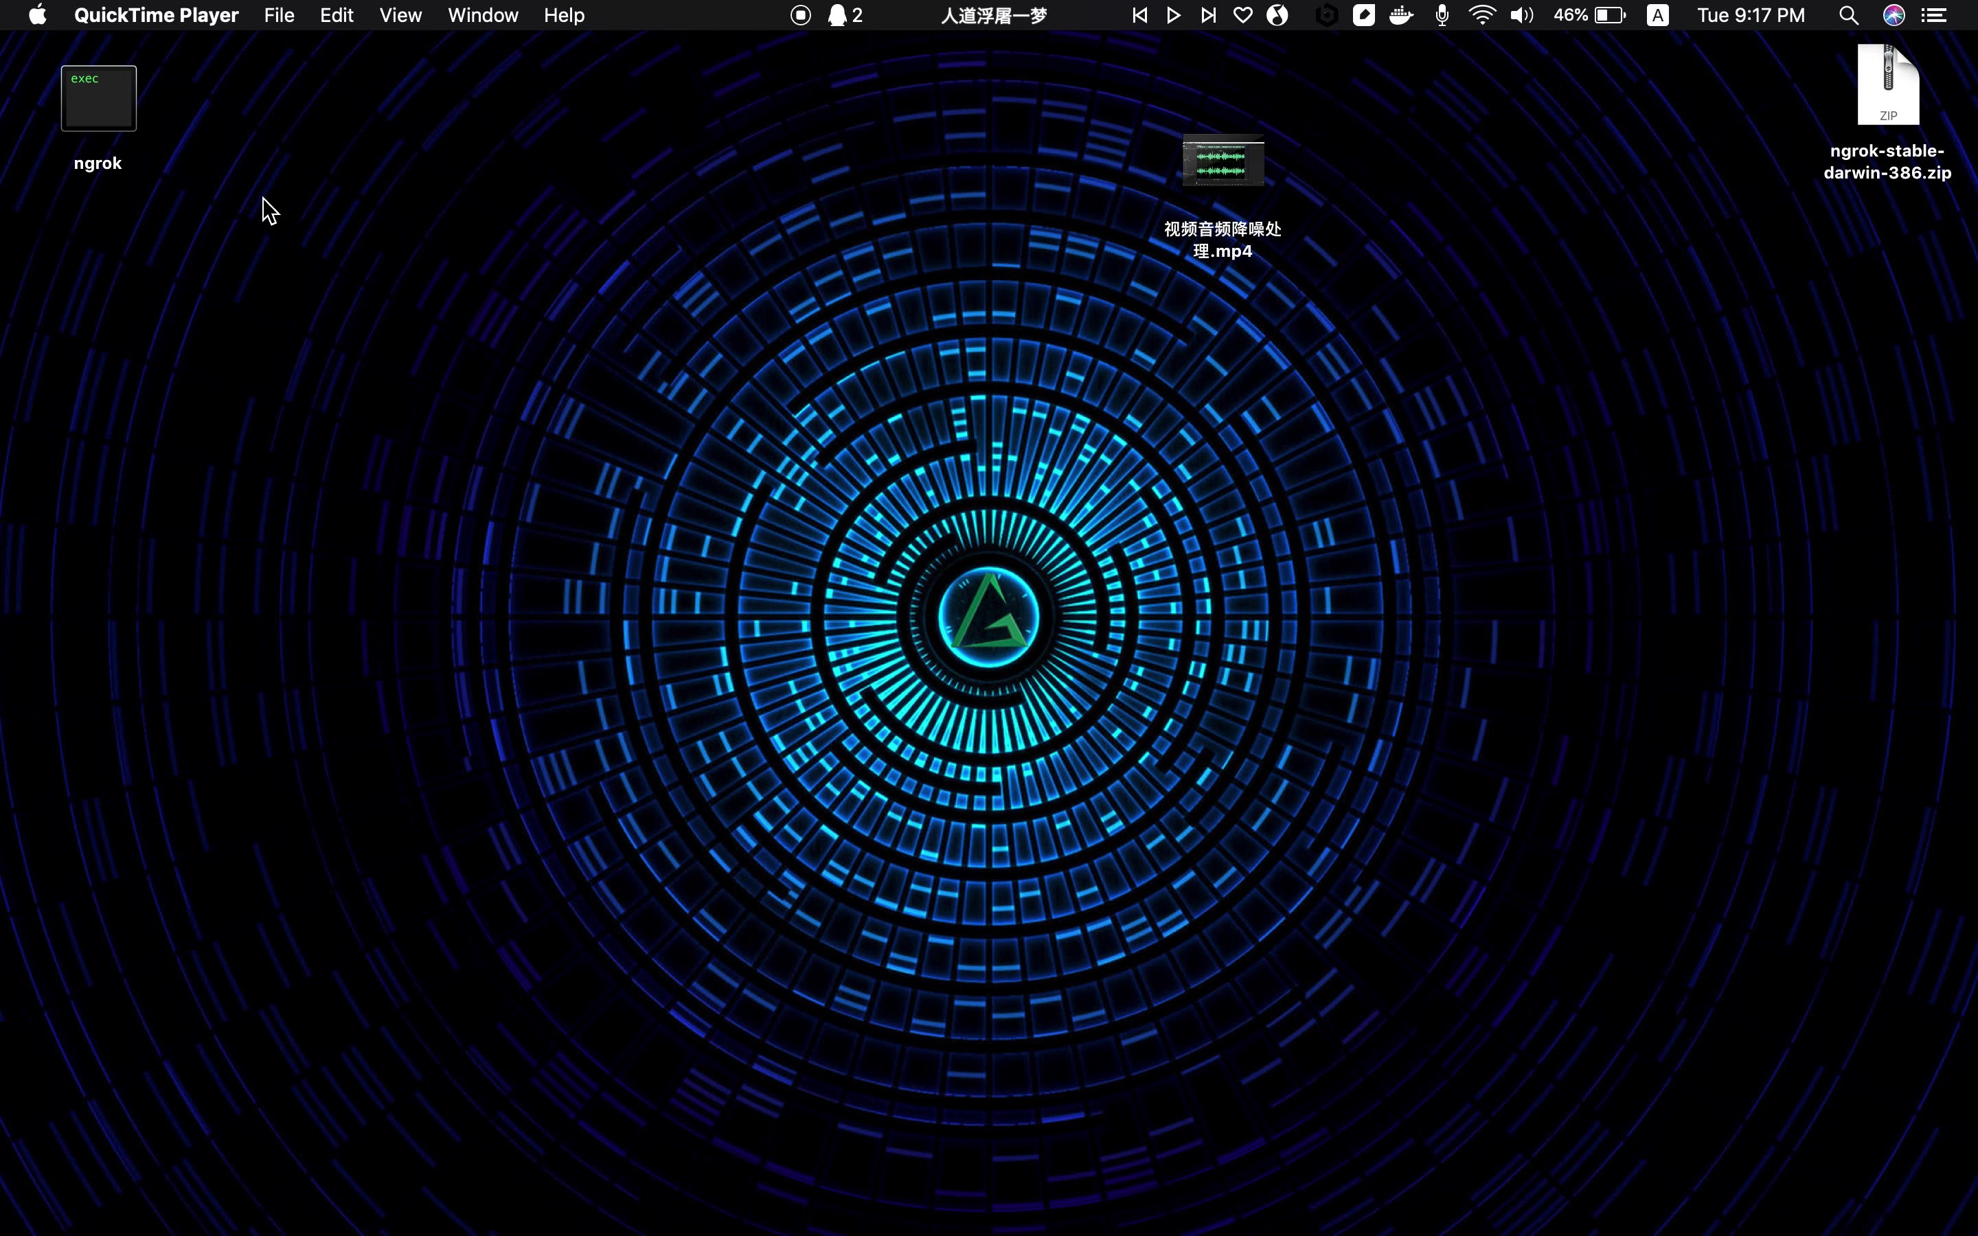Select the 视频音频降噪处理.mp4 video thumbnail
Image resolution: width=1978 pixels, height=1236 pixels.
[x=1223, y=161]
